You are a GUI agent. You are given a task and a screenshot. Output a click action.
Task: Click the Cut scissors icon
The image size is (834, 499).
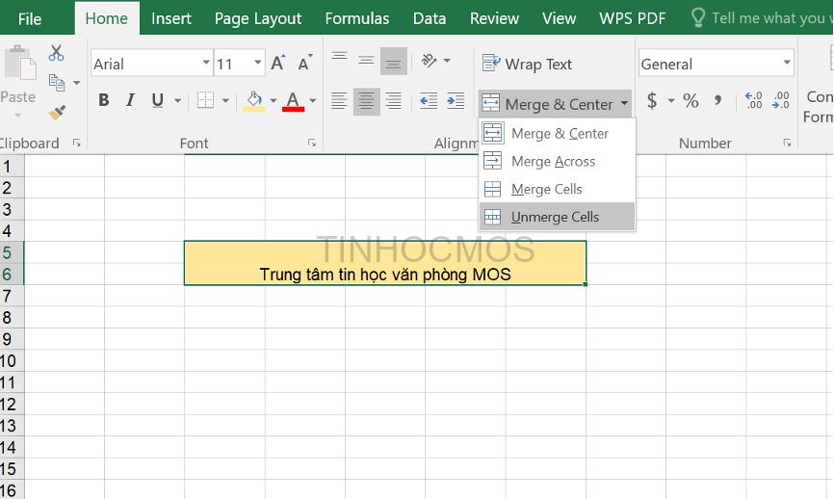pos(56,53)
